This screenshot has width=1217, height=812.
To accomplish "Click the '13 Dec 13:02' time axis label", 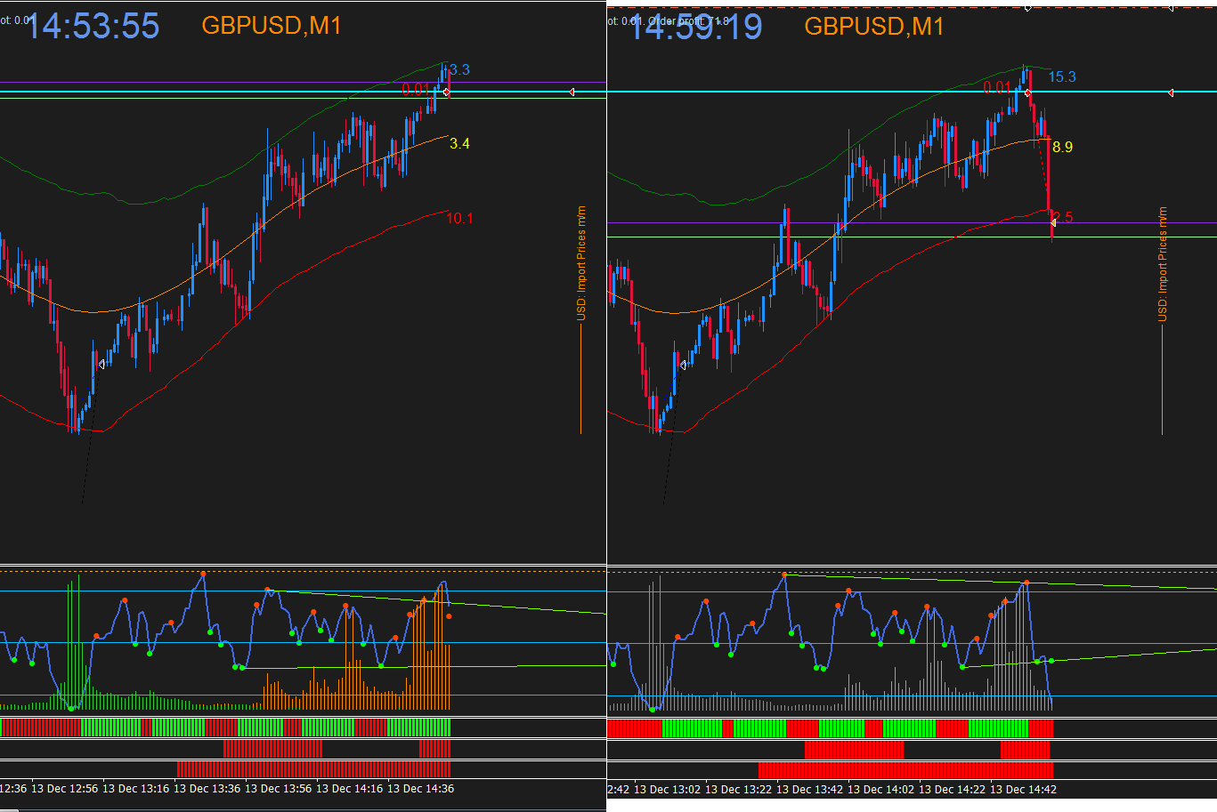I will pyautogui.click(x=667, y=789).
